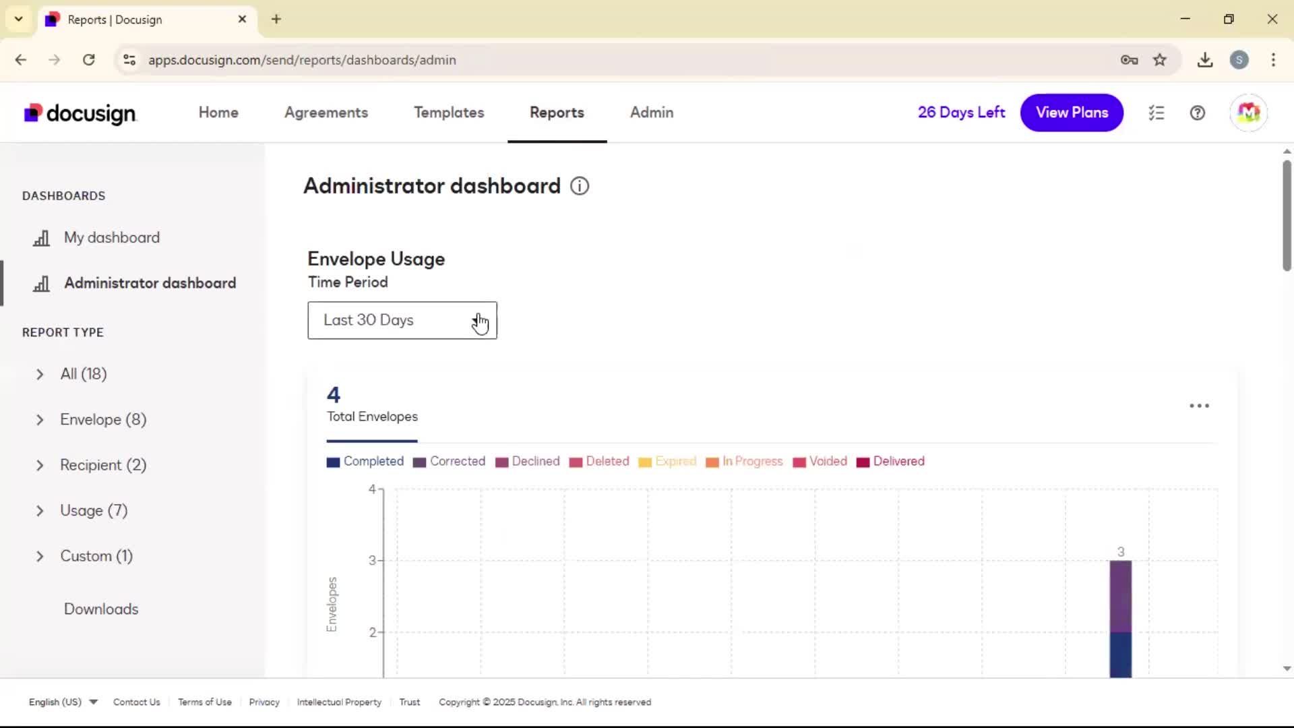Toggle the In Progress legend series
This screenshot has width=1294, height=728.
click(745, 462)
